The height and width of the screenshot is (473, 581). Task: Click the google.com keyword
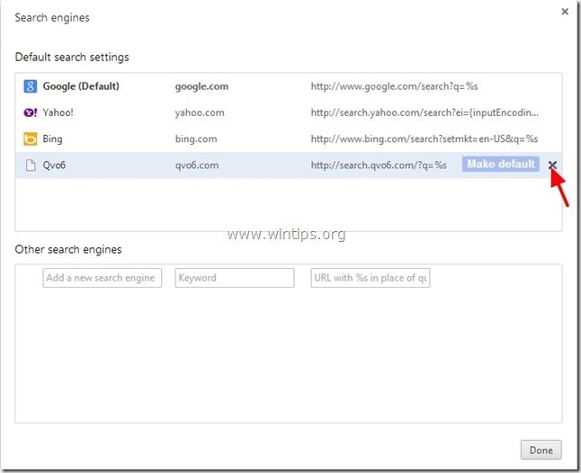201,86
